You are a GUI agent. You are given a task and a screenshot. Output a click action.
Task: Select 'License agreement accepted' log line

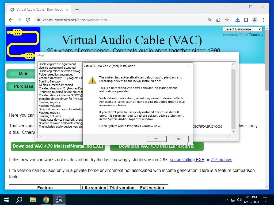[x=57, y=68]
